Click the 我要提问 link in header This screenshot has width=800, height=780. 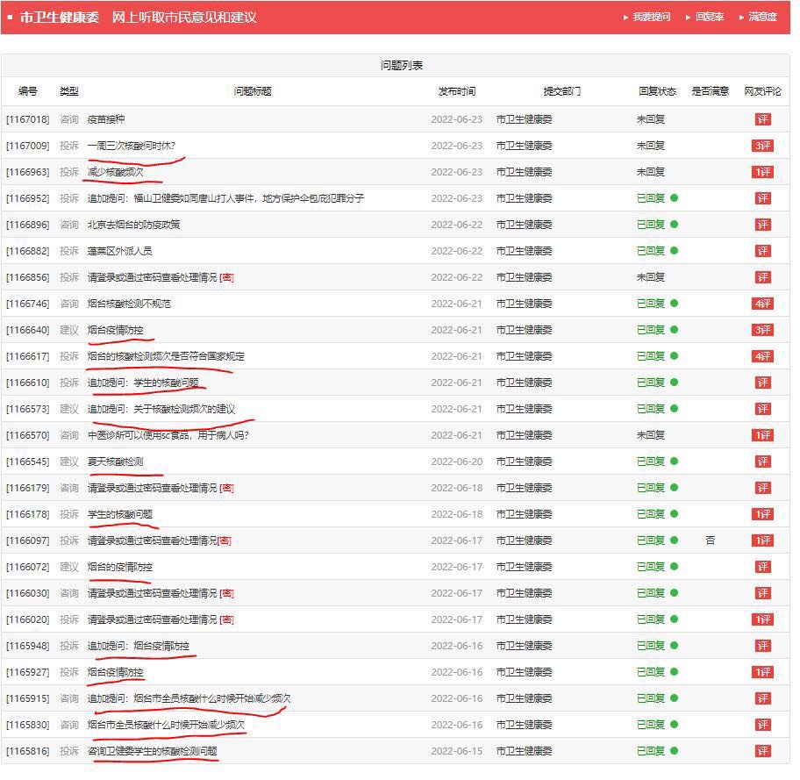651,18
